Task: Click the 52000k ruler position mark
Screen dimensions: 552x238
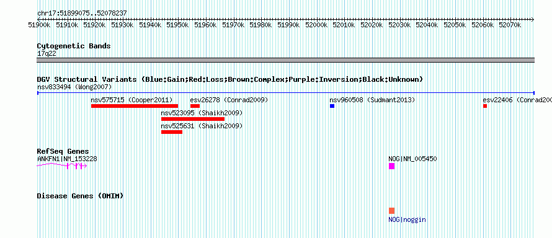Action: [316, 25]
